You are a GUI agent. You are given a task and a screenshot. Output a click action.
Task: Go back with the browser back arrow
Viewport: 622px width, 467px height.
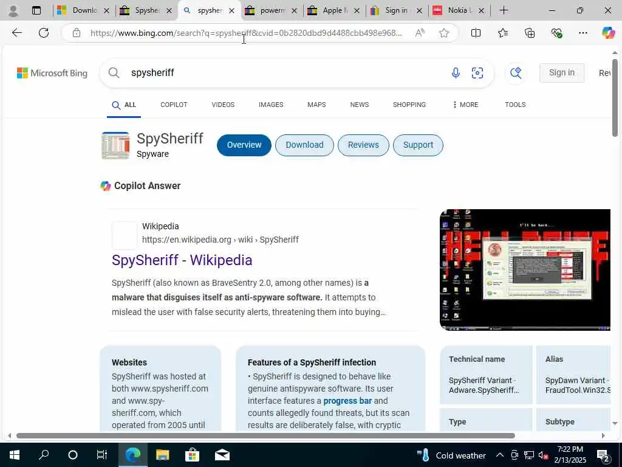(16, 33)
